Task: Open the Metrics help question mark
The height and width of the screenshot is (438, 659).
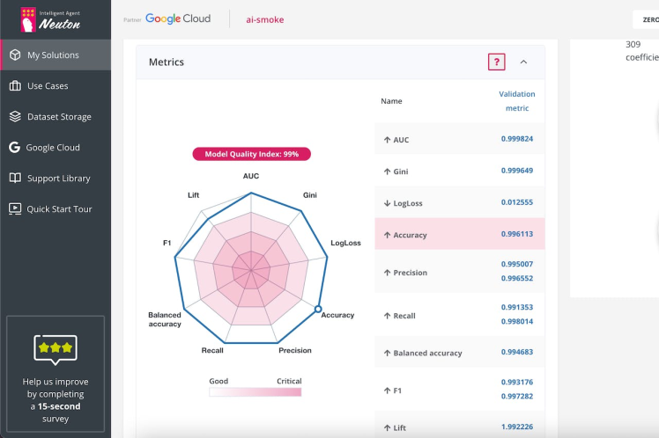Action: pyautogui.click(x=497, y=62)
